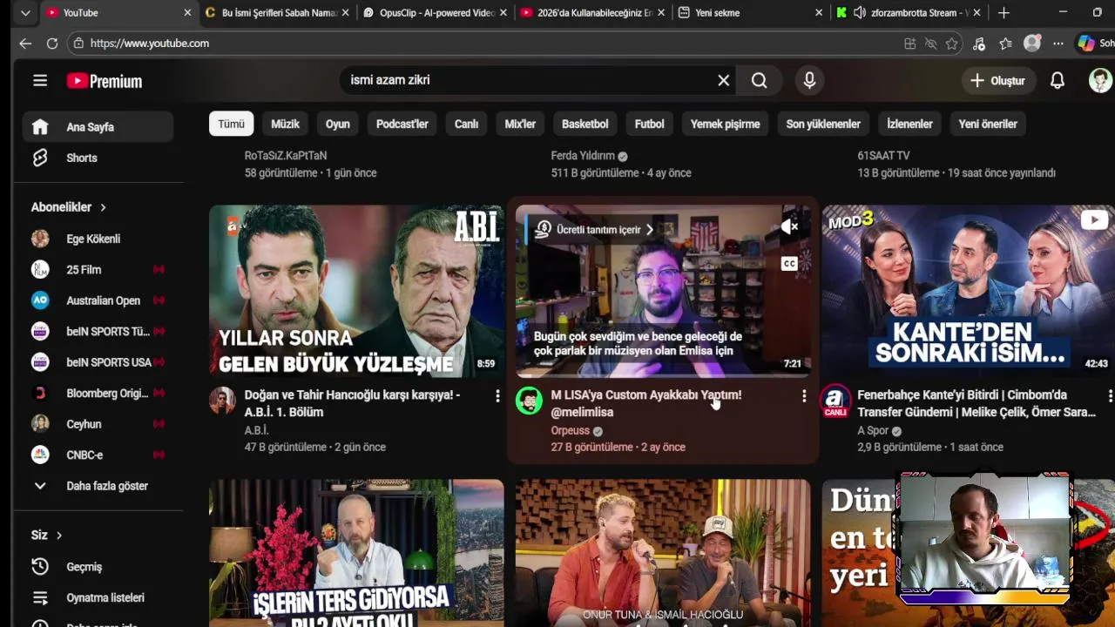Open M LISA'ya Custom Ayakkabı title
Screen dimensions: 1115x627
646,403
